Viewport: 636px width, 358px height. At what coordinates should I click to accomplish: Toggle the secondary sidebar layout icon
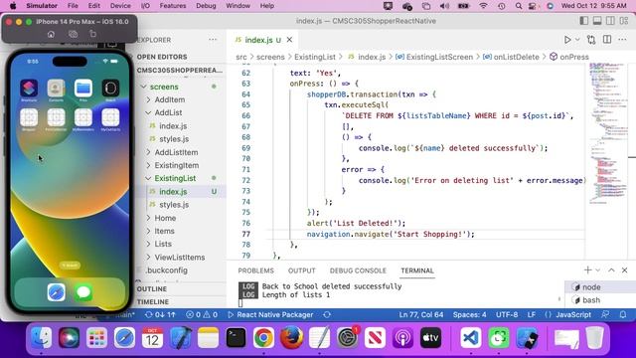pos(610,21)
